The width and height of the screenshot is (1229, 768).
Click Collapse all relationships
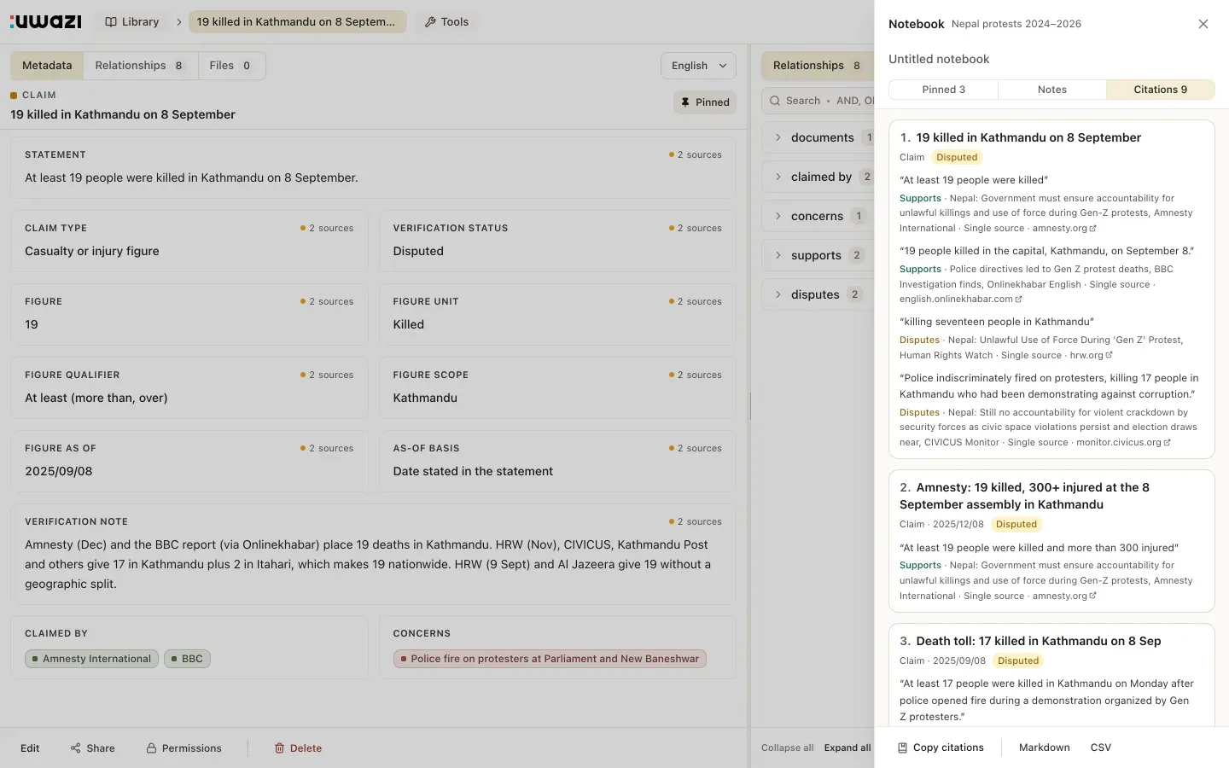point(788,748)
